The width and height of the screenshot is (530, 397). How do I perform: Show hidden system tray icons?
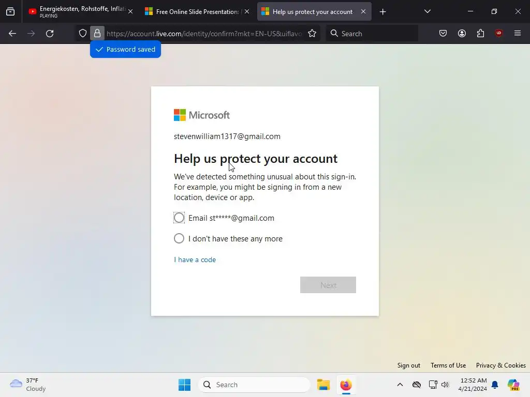(x=400, y=385)
